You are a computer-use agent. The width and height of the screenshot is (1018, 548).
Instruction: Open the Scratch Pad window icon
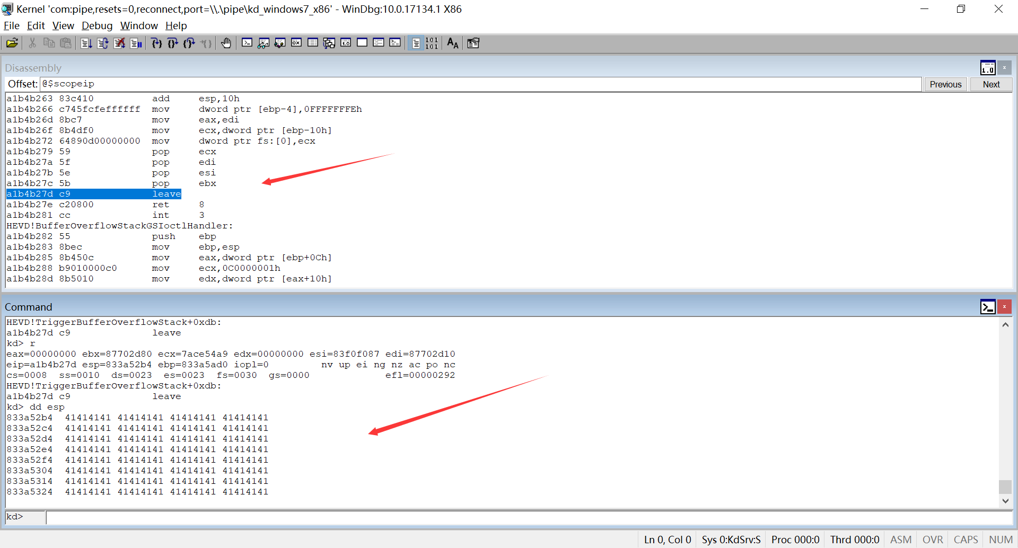362,43
